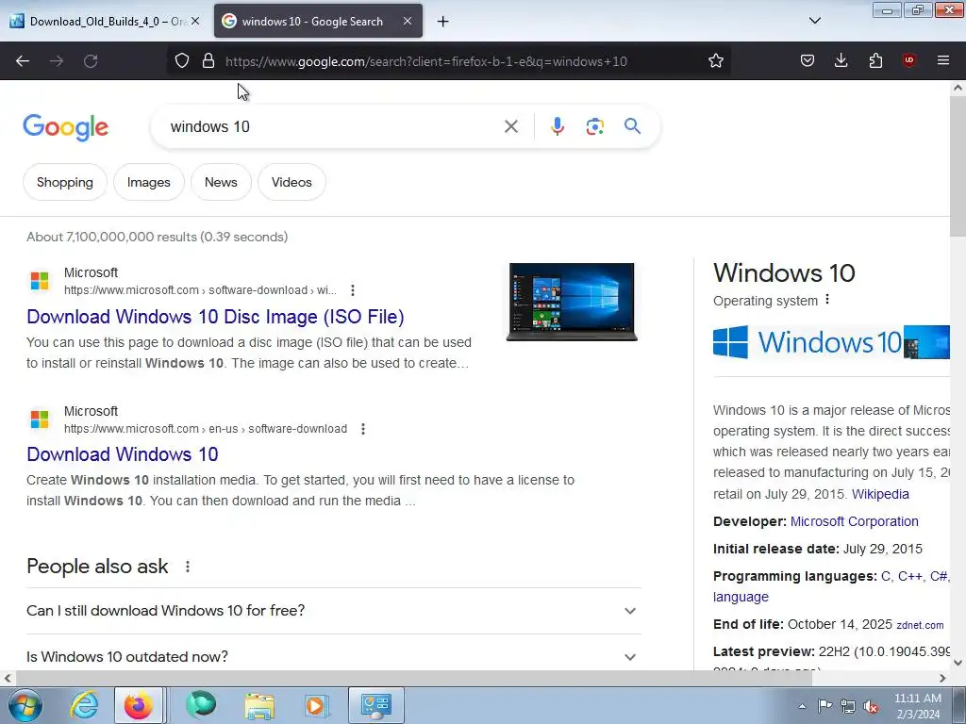
Task: Select the windows 10 Google Search tab
Action: (x=318, y=21)
